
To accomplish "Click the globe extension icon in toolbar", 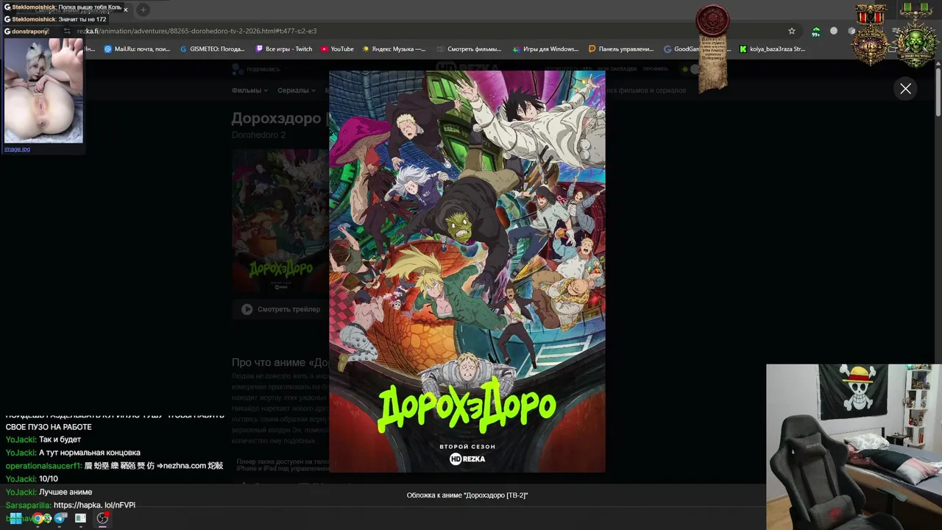I will 834,31.
